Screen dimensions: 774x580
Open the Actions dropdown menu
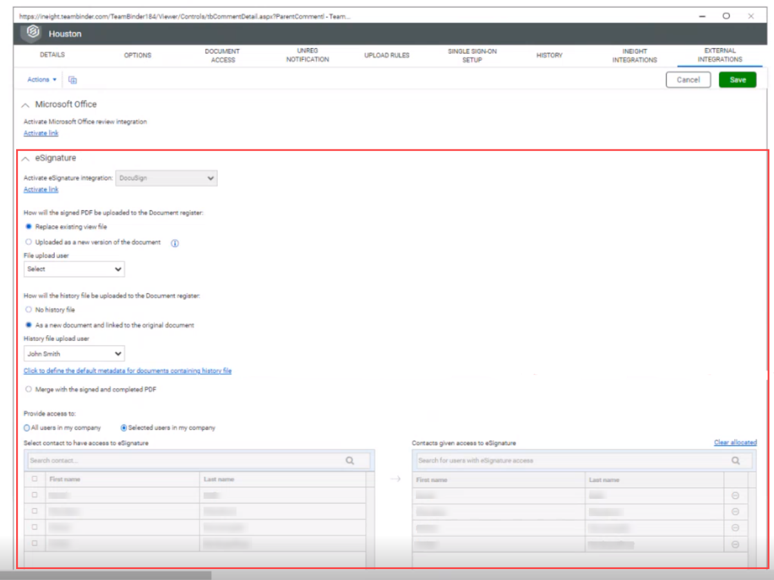pyautogui.click(x=42, y=80)
